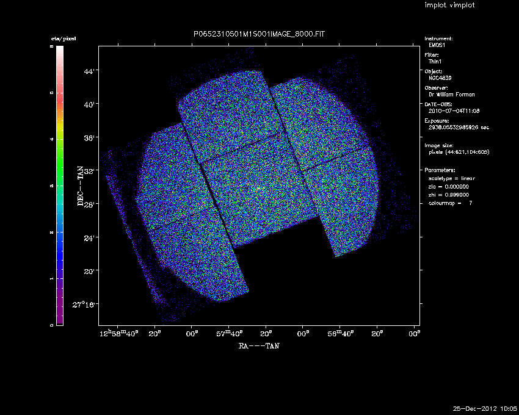Click the cts/pixel colour scale bar
This screenshot has height=415, width=519.
coord(60,186)
